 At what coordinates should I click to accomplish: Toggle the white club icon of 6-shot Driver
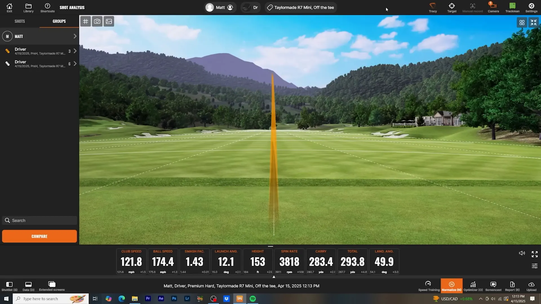[x=8, y=64]
